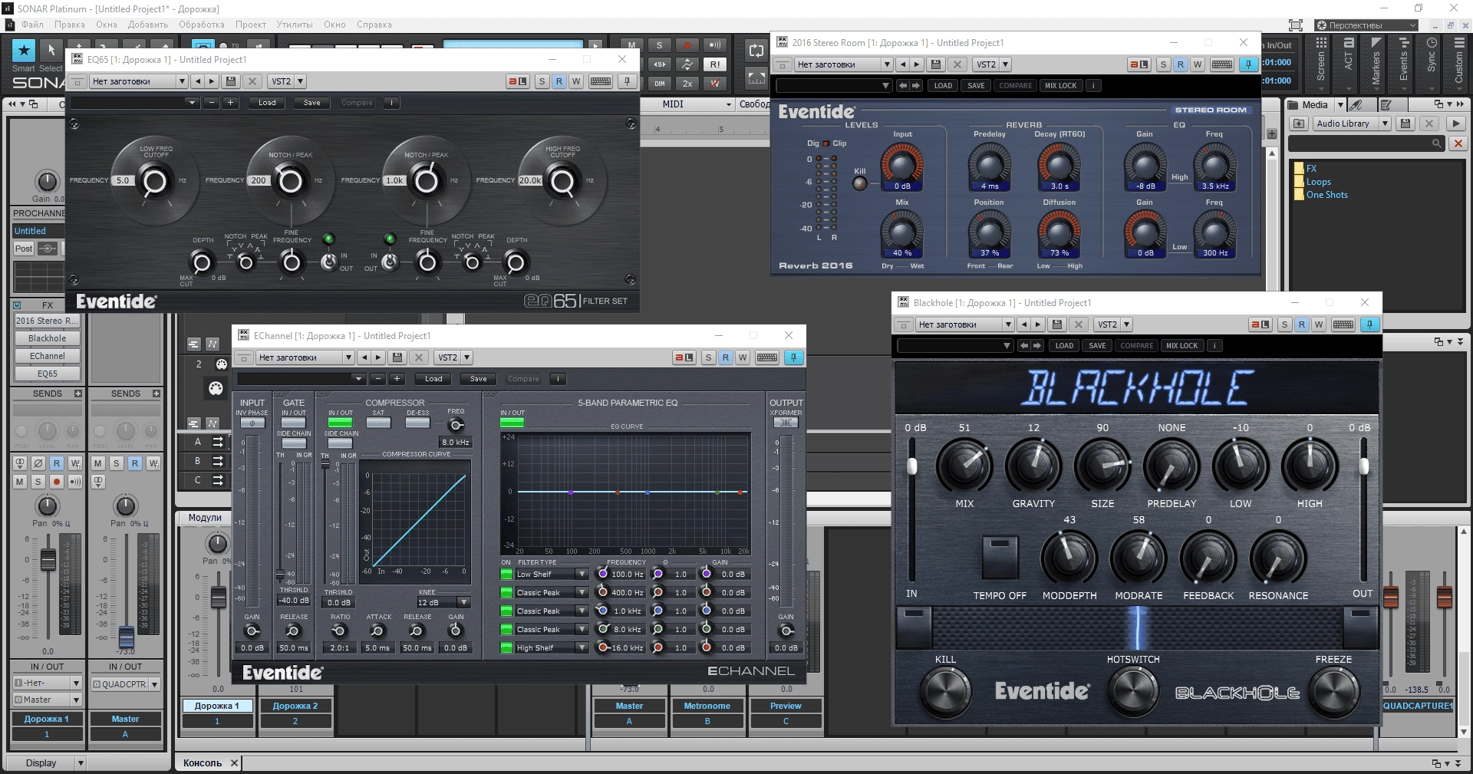Open the Правка menu
Screen dimensions: 1473x774
[70, 25]
